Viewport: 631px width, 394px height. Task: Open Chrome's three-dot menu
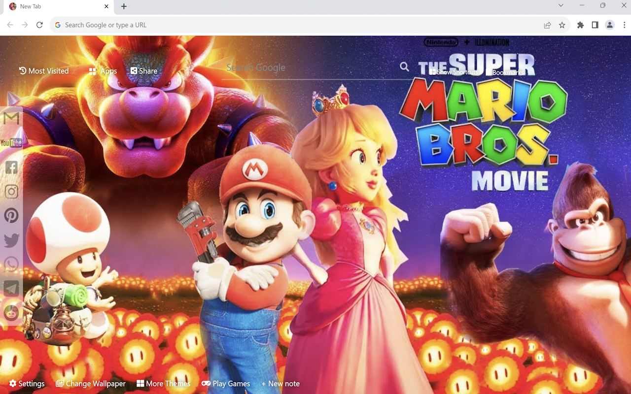coord(623,25)
